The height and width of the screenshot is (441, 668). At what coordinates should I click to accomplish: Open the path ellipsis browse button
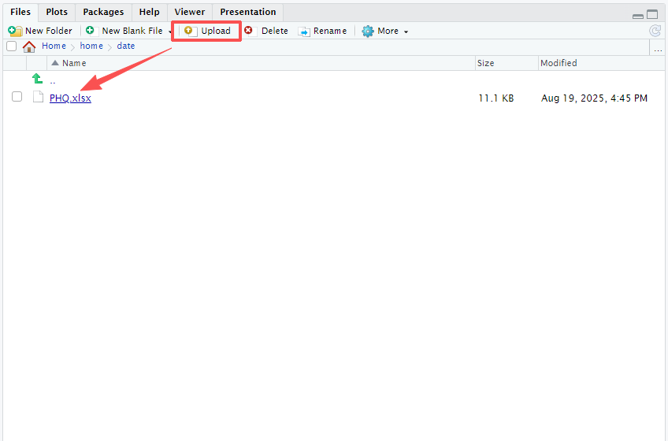[659, 50]
